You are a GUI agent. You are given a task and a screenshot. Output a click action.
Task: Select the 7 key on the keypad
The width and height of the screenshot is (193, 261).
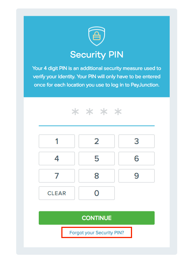coord(57,176)
